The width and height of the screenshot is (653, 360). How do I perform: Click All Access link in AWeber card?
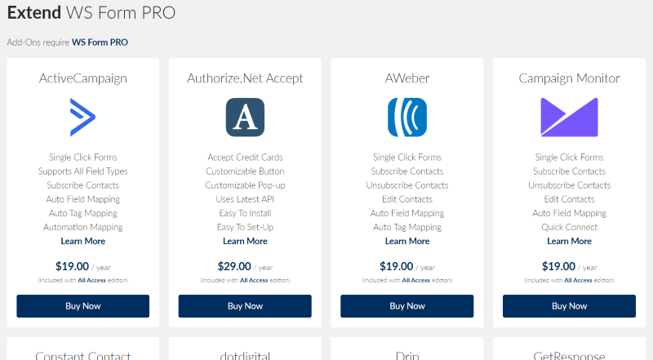[415, 281]
